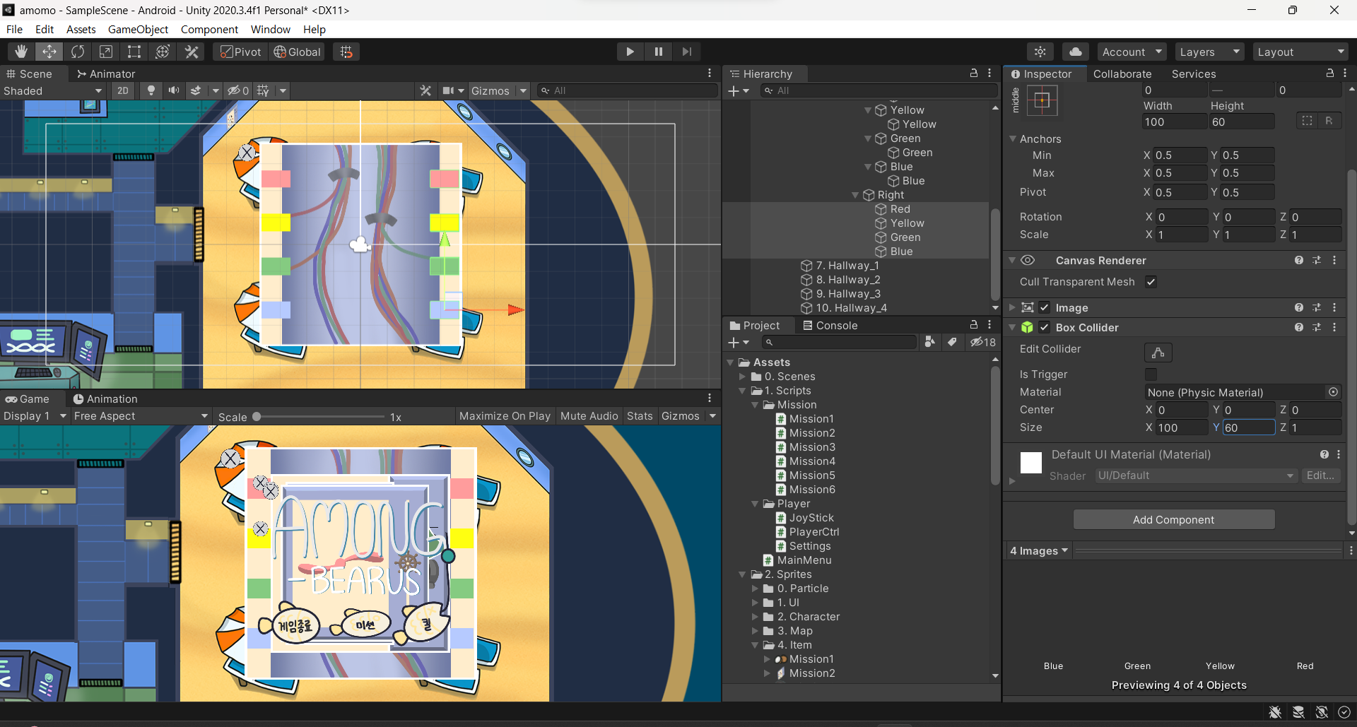Toggle scene audio speaker icon
Screen dimensions: 1357x727
coord(173,90)
